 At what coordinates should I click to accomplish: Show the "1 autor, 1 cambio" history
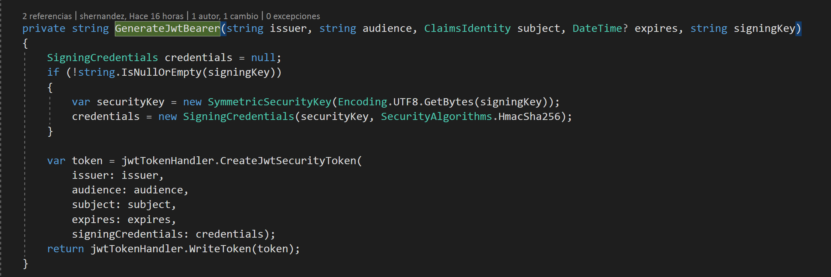tap(225, 16)
